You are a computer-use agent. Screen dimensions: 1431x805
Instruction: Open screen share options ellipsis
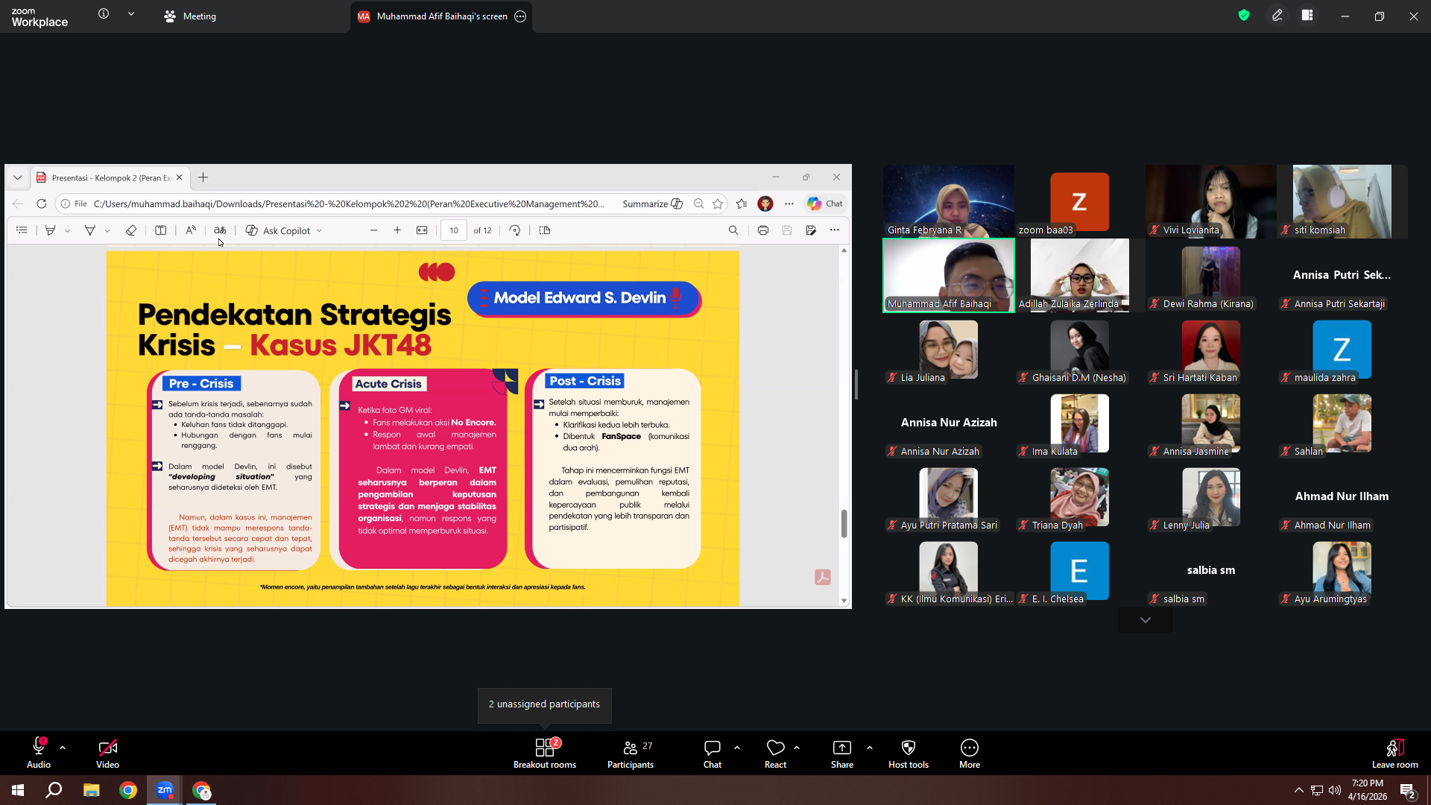click(520, 16)
